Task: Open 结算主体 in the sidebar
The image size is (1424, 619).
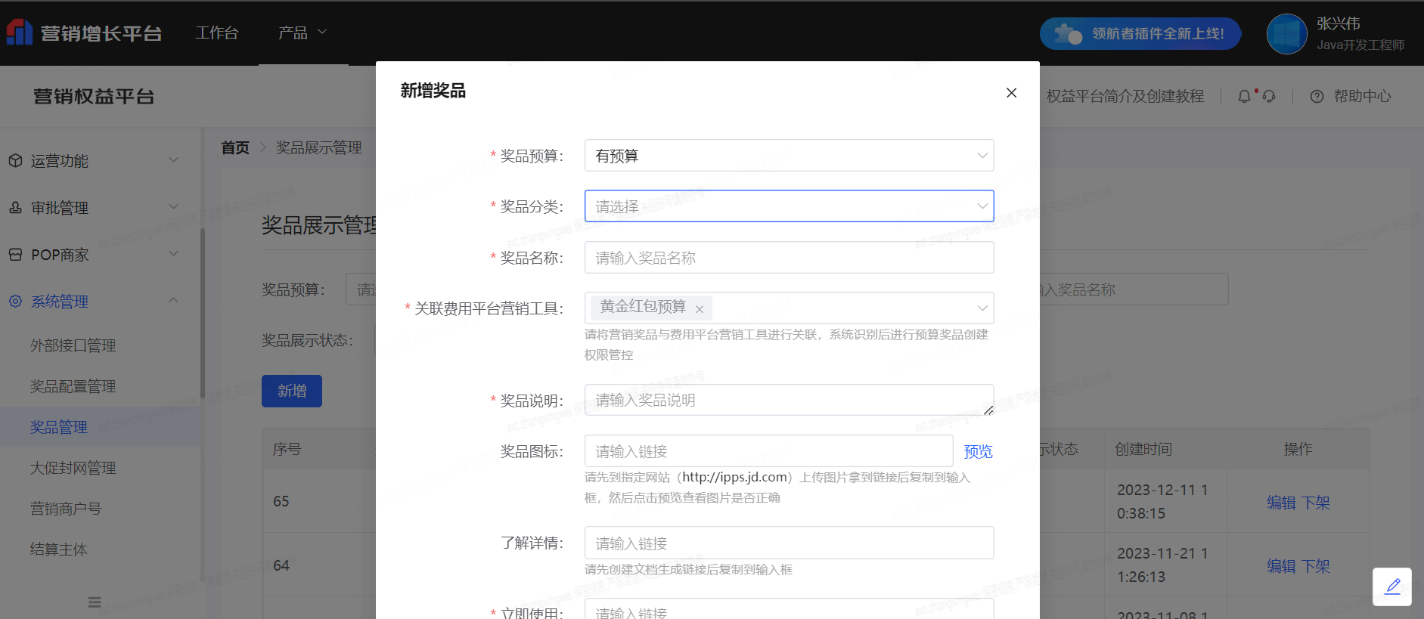Action: point(59,549)
